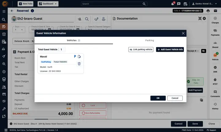Open Shared from right panel

click(215, 45)
